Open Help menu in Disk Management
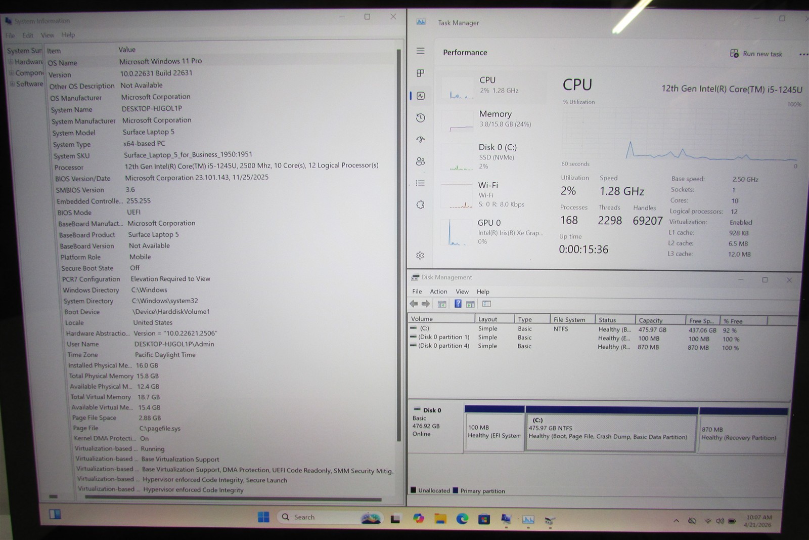 (x=483, y=292)
